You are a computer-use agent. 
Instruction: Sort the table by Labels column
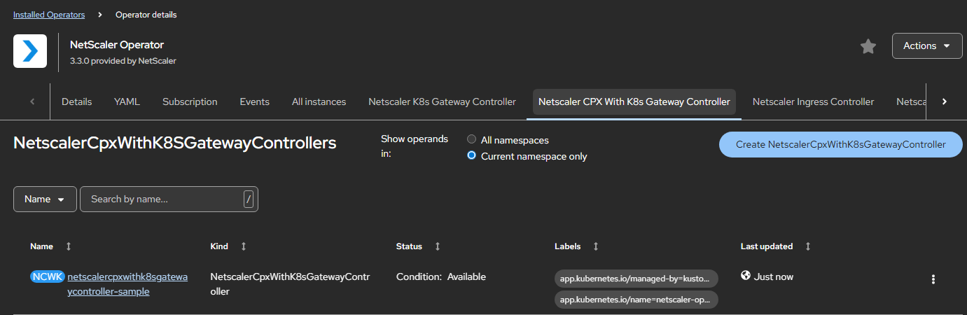(596, 246)
